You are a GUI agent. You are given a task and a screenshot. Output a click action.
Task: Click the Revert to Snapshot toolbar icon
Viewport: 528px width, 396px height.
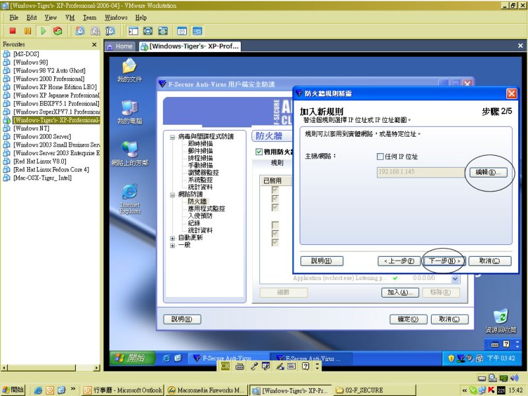coord(95,31)
